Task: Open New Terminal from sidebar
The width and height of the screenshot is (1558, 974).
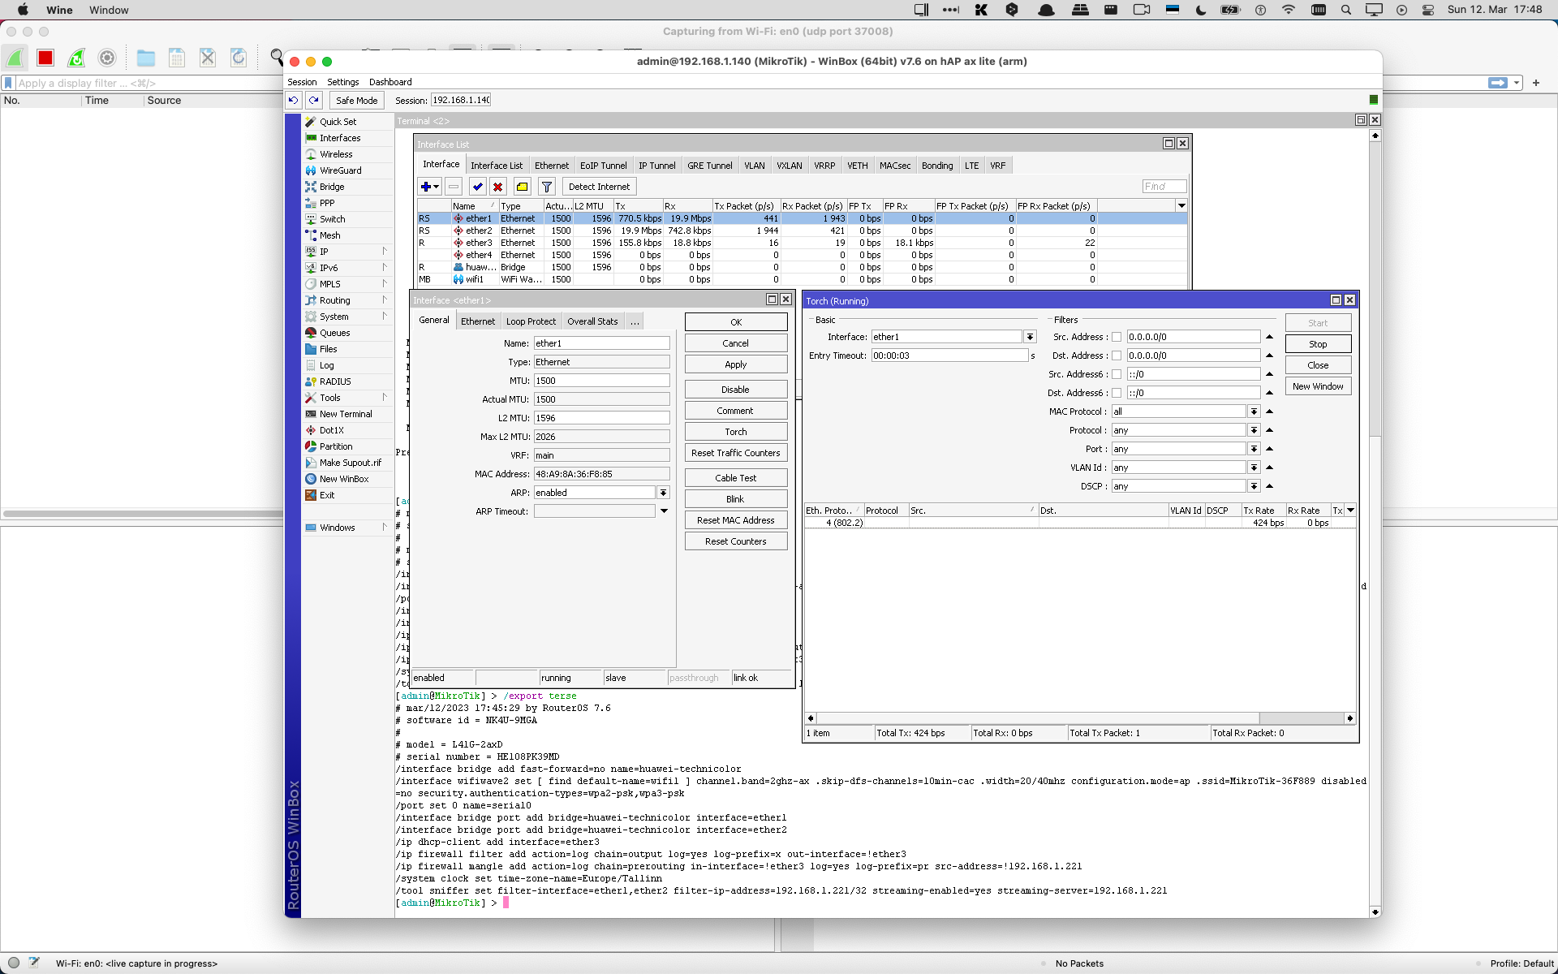Action: [x=346, y=414]
